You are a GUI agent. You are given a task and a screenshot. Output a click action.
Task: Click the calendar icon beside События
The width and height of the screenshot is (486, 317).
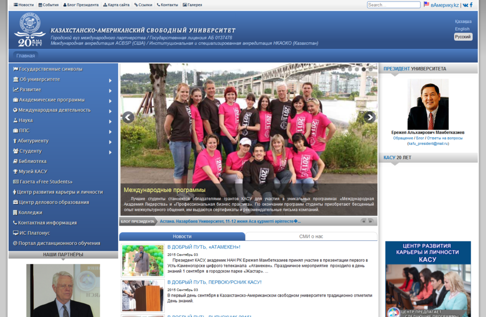[x=40, y=5]
